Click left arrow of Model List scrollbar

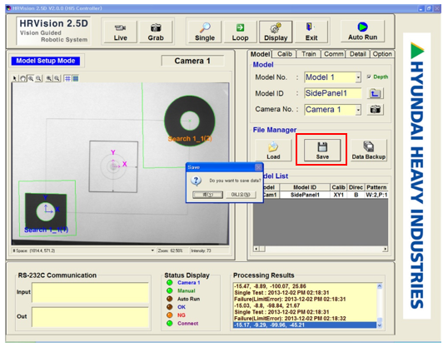(x=256, y=249)
